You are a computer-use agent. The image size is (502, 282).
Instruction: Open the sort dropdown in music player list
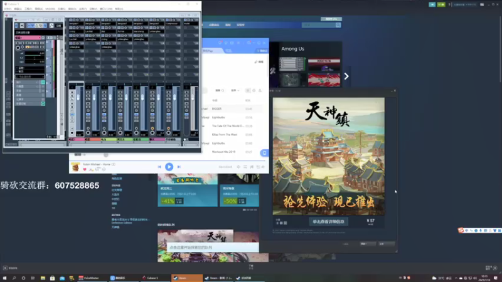point(235,90)
